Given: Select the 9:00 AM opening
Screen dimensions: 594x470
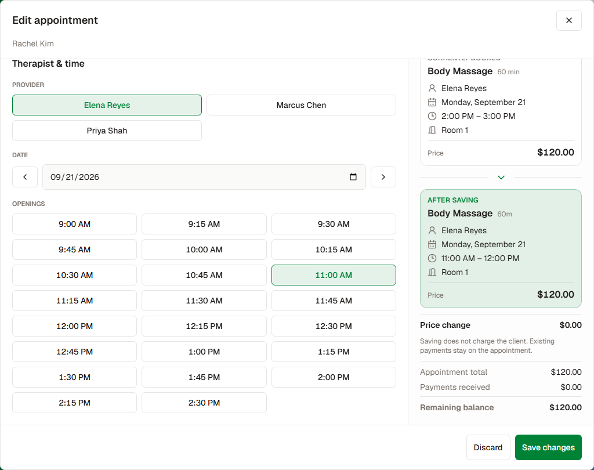Looking at the screenshot, I should pyautogui.click(x=75, y=224).
